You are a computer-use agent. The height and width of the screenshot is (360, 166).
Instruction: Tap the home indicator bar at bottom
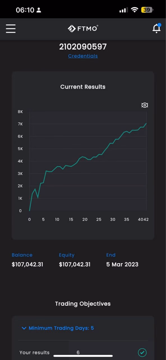[x=83, y=356]
